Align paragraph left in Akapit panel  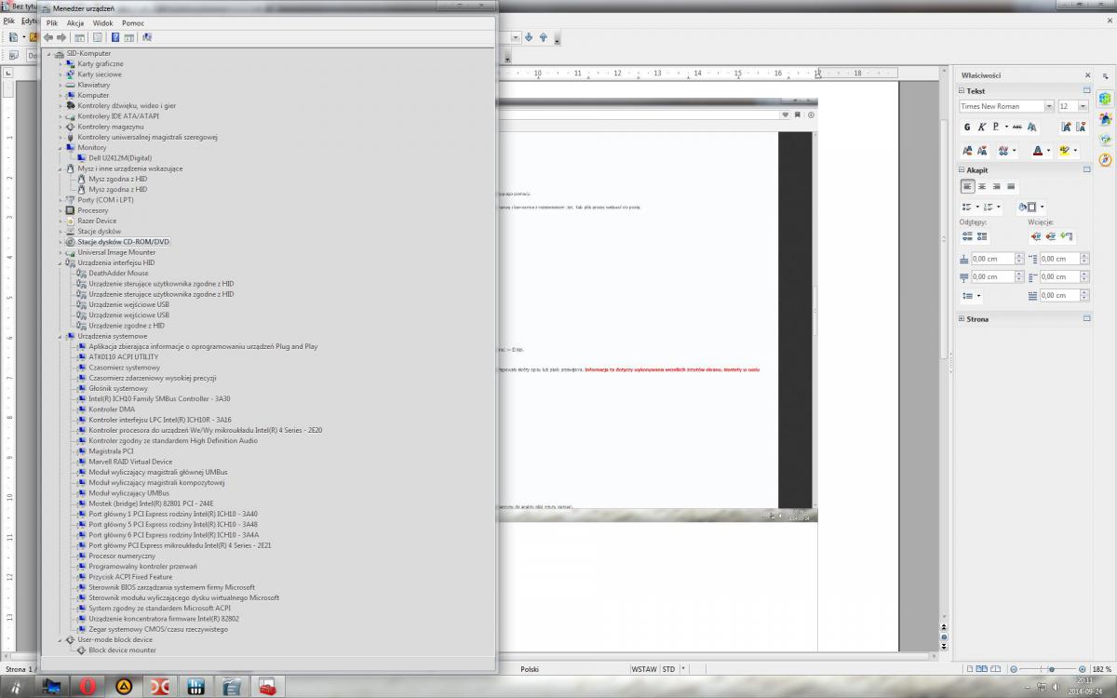(968, 186)
